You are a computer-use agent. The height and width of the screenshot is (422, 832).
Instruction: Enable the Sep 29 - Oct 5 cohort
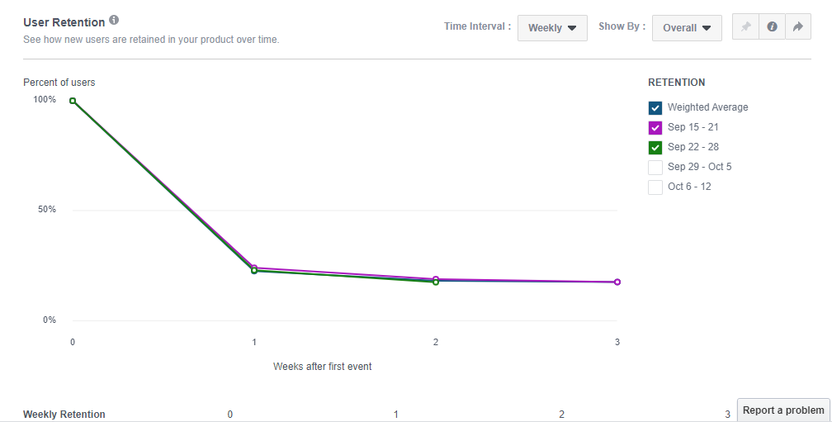click(655, 167)
